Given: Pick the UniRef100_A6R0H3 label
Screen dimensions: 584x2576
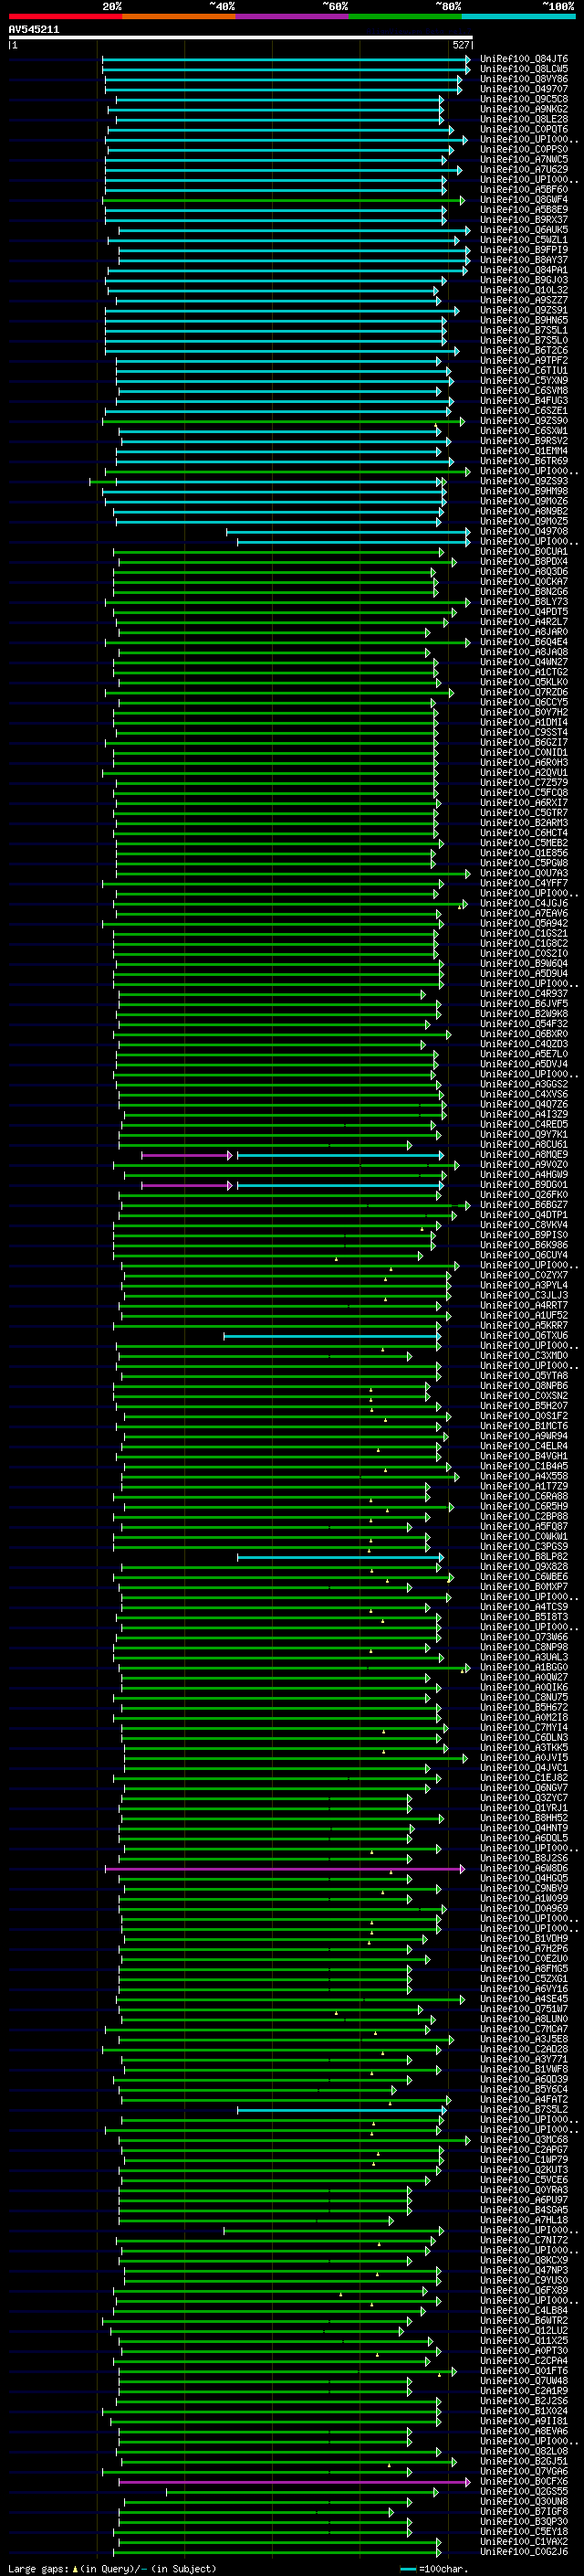Looking at the screenshot, I should click(x=524, y=762).
